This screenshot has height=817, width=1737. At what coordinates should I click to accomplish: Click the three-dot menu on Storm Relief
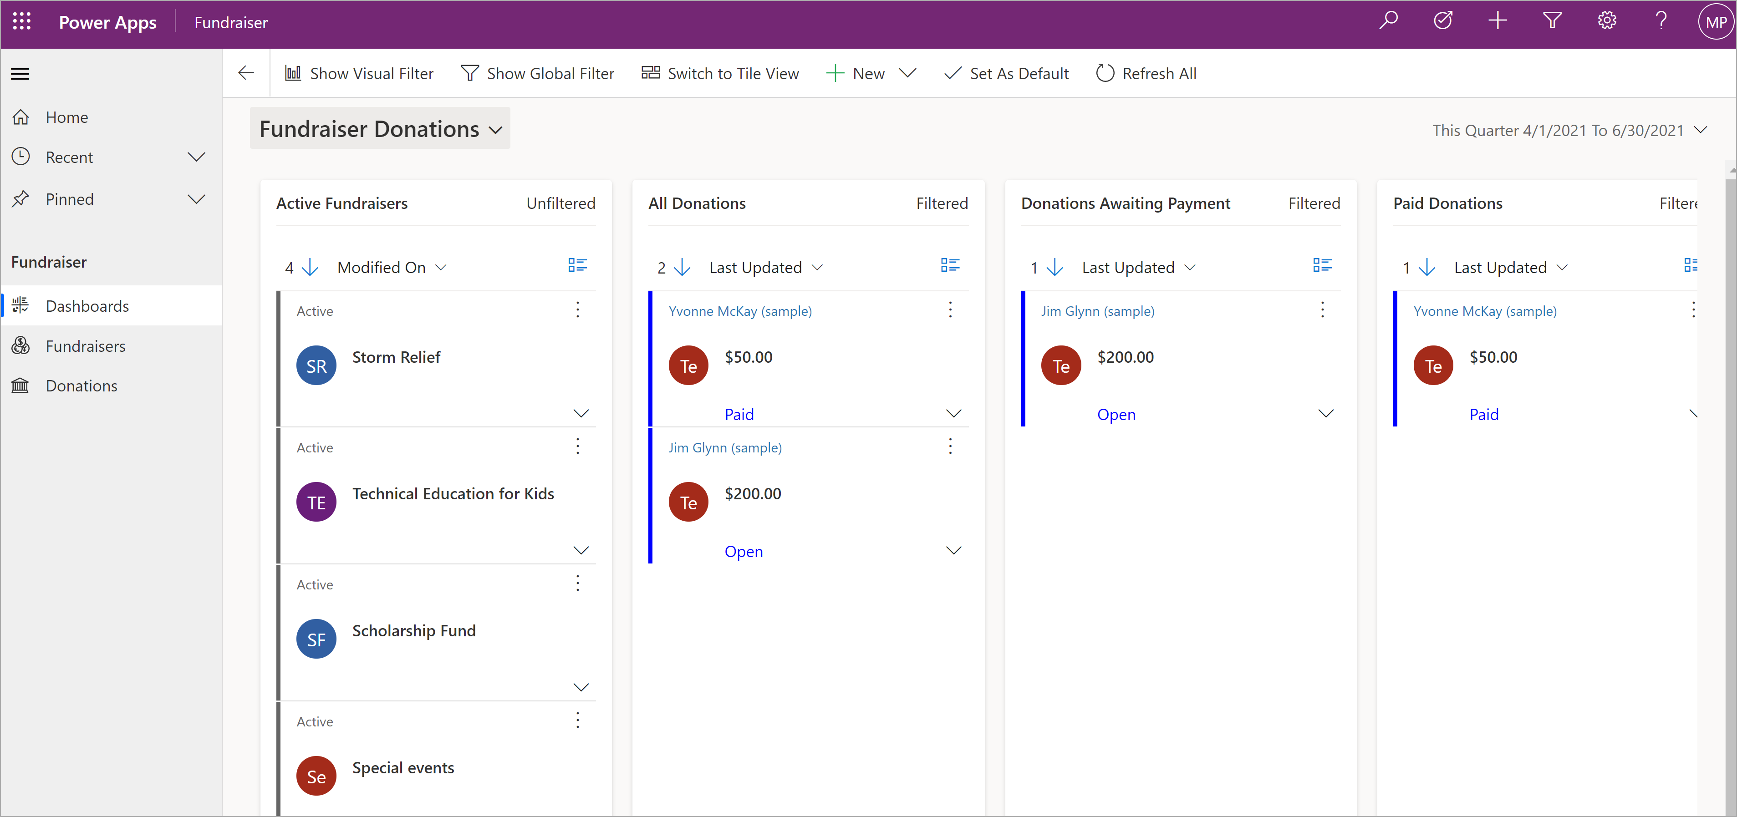click(578, 310)
